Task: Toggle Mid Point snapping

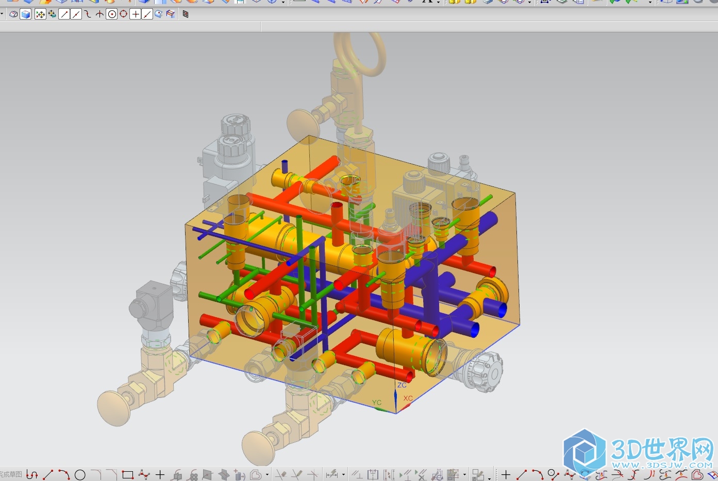Action: [76, 14]
